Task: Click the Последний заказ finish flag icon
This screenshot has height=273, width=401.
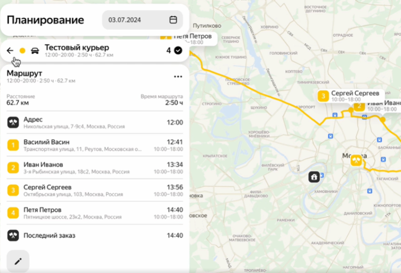Action: (x=13, y=236)
